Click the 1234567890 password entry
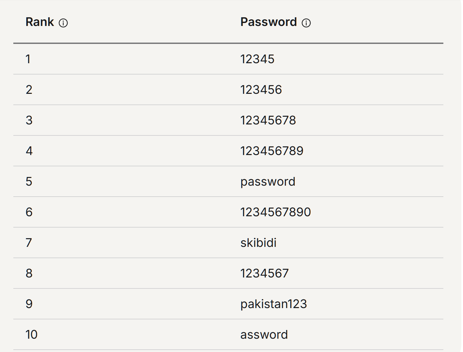463x352 pixels. (275, 212)
